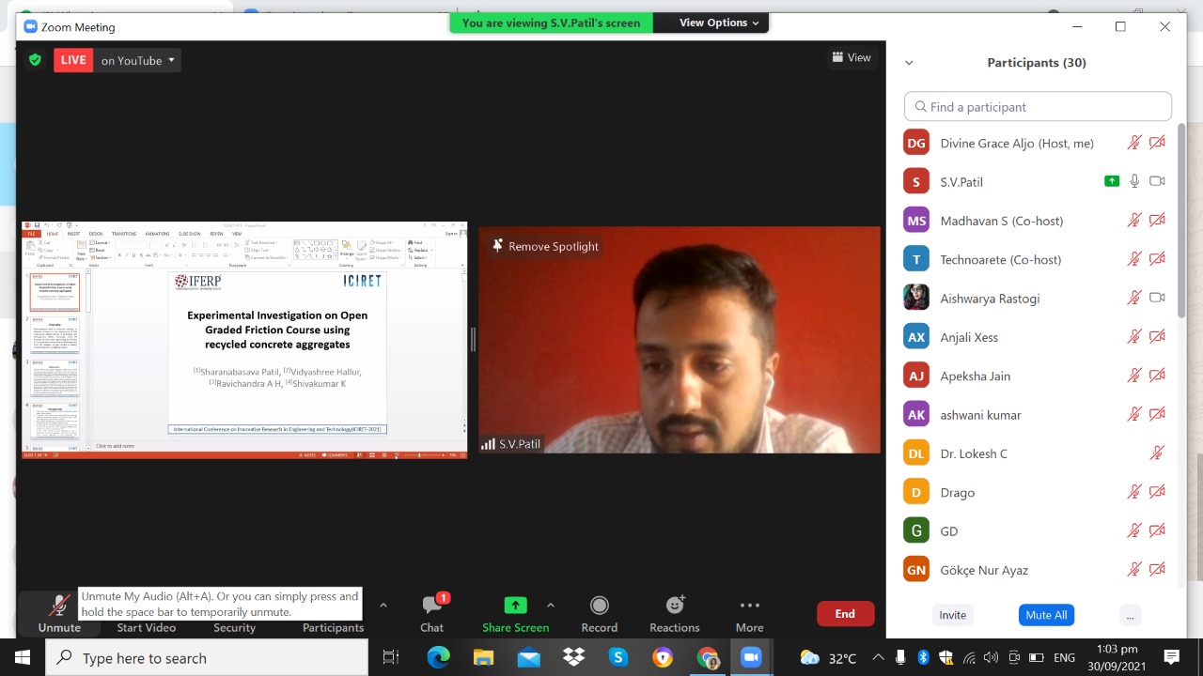Viewport: 1203px width, 676px height.
Task: Start Video from the meeting toolbar
Action: pyautogui.click(x=146, y=627)
